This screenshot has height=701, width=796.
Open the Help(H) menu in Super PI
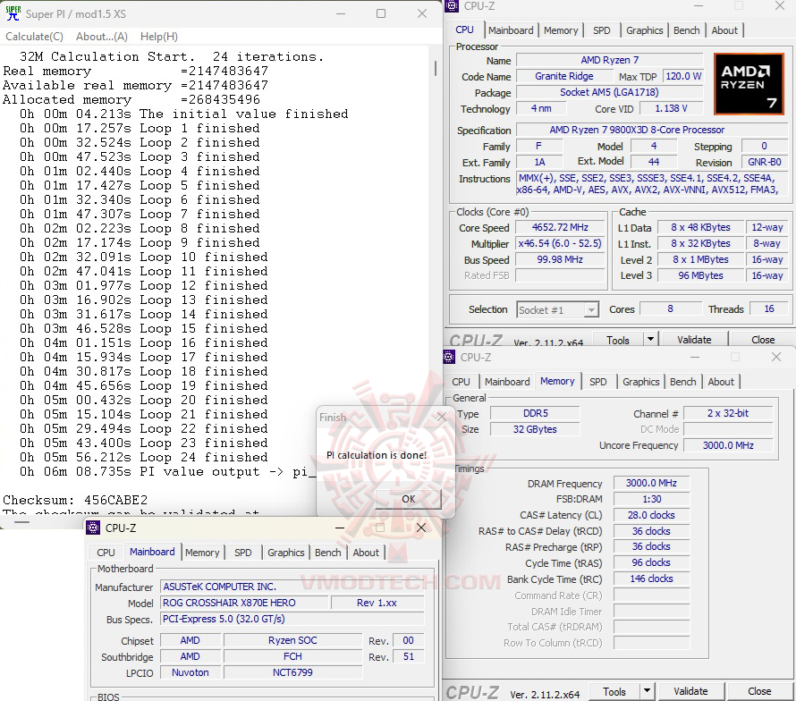click(159, 37)
